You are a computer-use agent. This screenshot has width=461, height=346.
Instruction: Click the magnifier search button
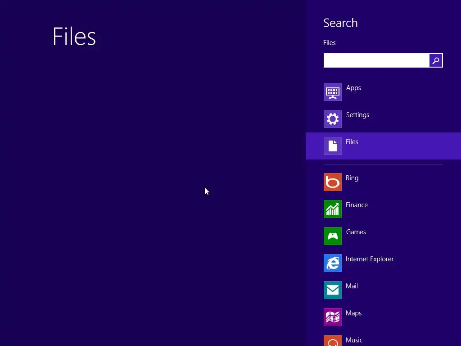436,60
